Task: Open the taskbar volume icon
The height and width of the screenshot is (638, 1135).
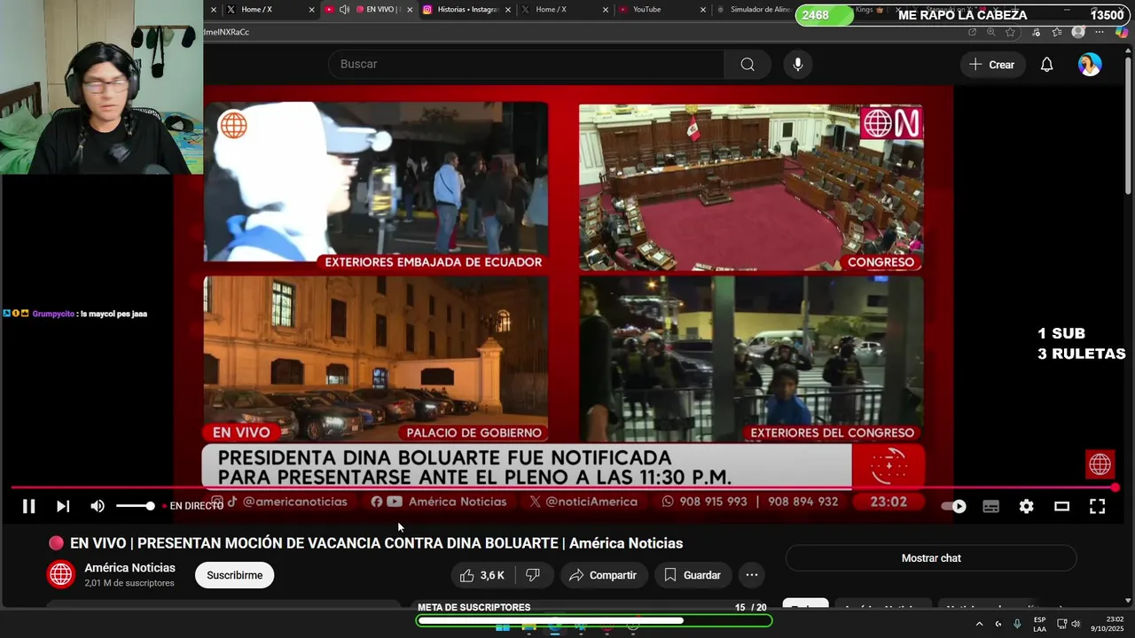Action: [x=1076, y=624]
